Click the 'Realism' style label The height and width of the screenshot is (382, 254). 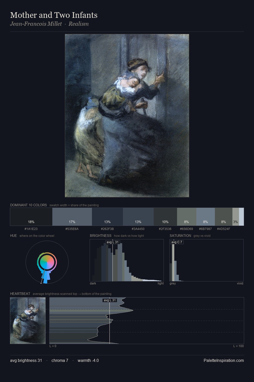pyautogui.click(x=78, y=24)
